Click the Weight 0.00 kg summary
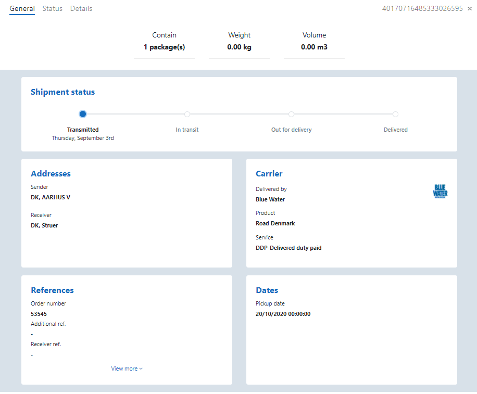 click(x=239, y=42)
